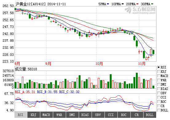170x120 pixels.
Task: Enable the MACD indicator option
Action: pyautogui.click(x=159, y=76)
